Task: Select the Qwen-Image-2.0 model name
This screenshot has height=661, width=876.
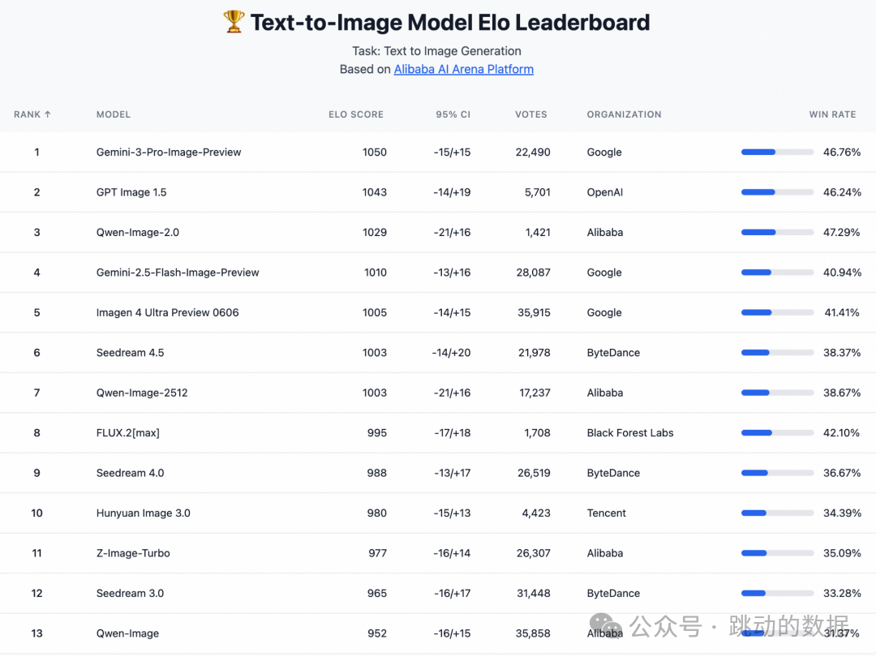Action: pyautogui.click(x=138, y=232)
